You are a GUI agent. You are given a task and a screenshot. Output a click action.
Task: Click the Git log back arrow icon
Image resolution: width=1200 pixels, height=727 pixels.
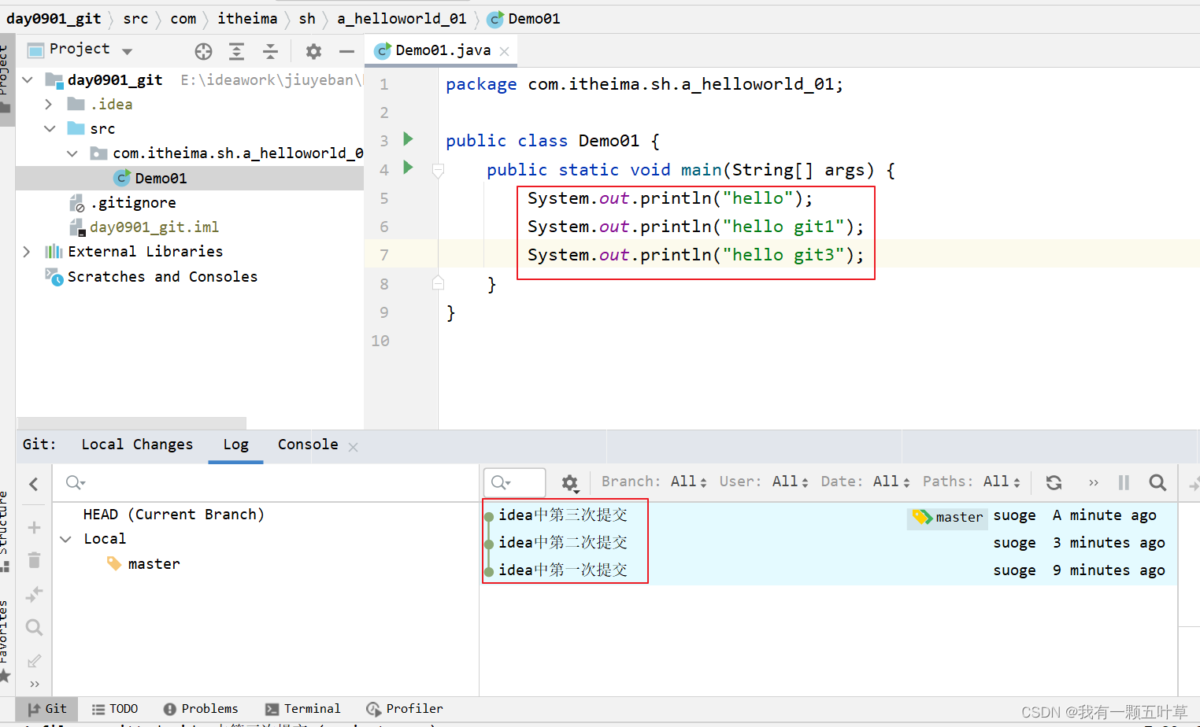coord(34,484)
